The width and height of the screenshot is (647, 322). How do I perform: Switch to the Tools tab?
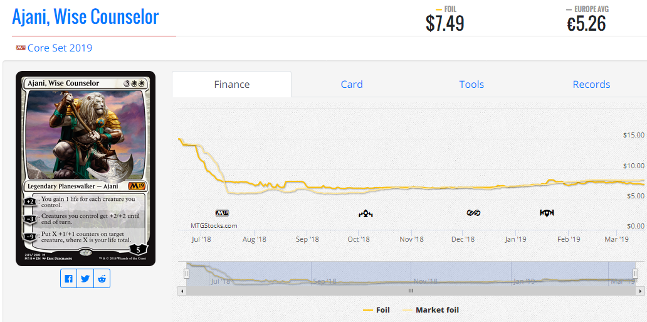point(471,84)
